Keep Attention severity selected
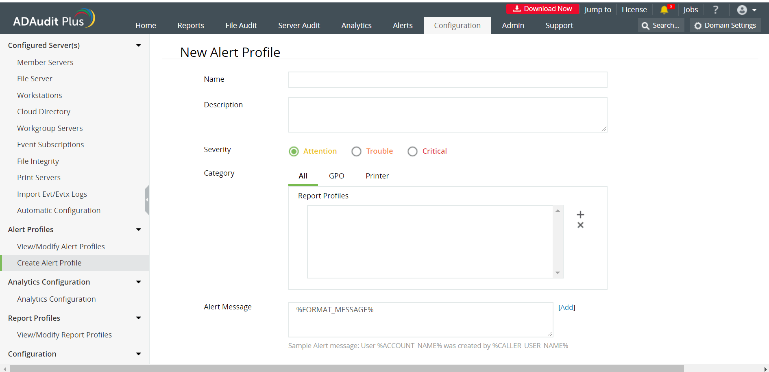The height and width of the screenshot is (372, 769). pos(294,151)
